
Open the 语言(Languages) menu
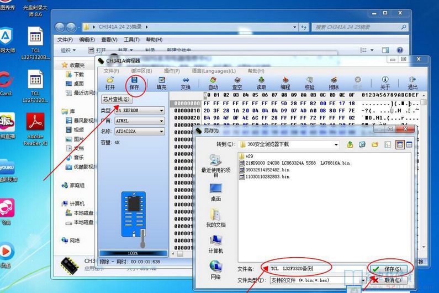pyautogui.click(x=213, y=71)
